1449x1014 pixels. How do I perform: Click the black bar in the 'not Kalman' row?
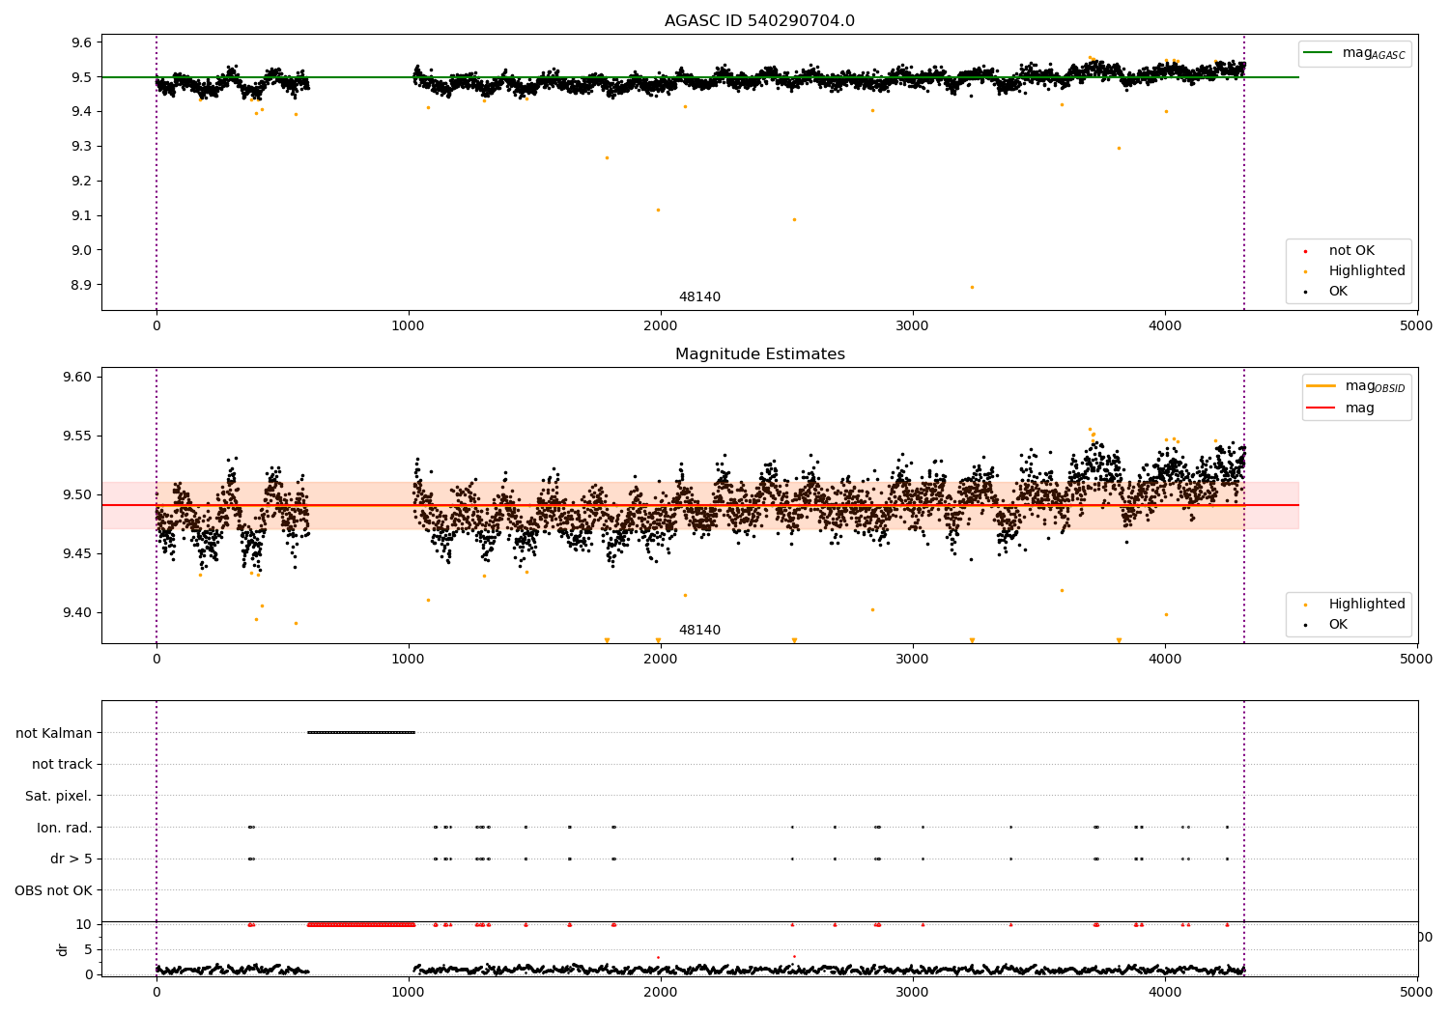[361, 732]
